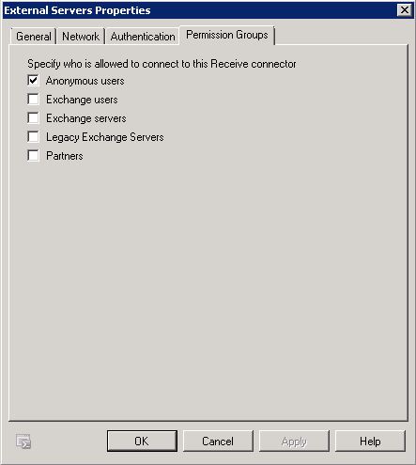This screenshot has width=416, height=465.
Task: Enable the Partners checkbox
Action: [x=33, y=156]
